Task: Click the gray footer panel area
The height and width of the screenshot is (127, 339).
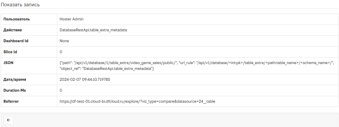Action: point(169,120)
